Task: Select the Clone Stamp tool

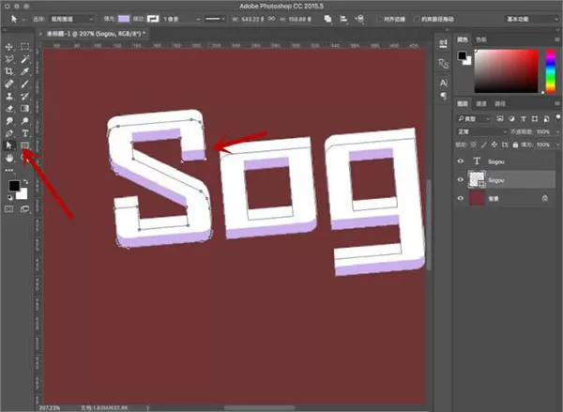Action: [9, 96]
